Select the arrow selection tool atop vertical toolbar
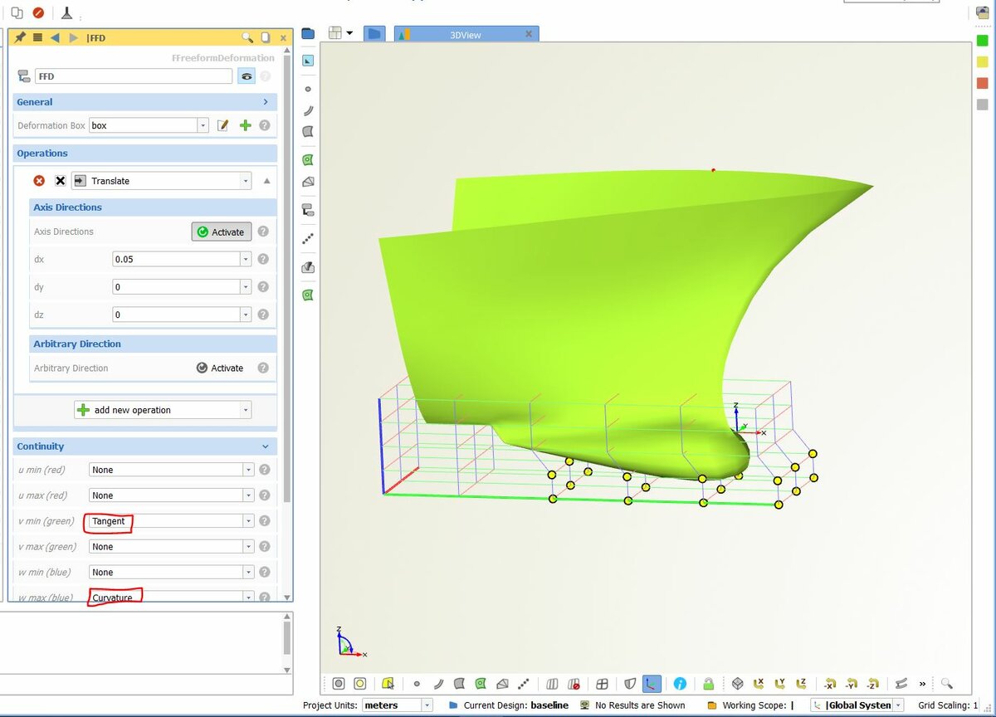This screenshot has height=717, width=996. [308, 61]
